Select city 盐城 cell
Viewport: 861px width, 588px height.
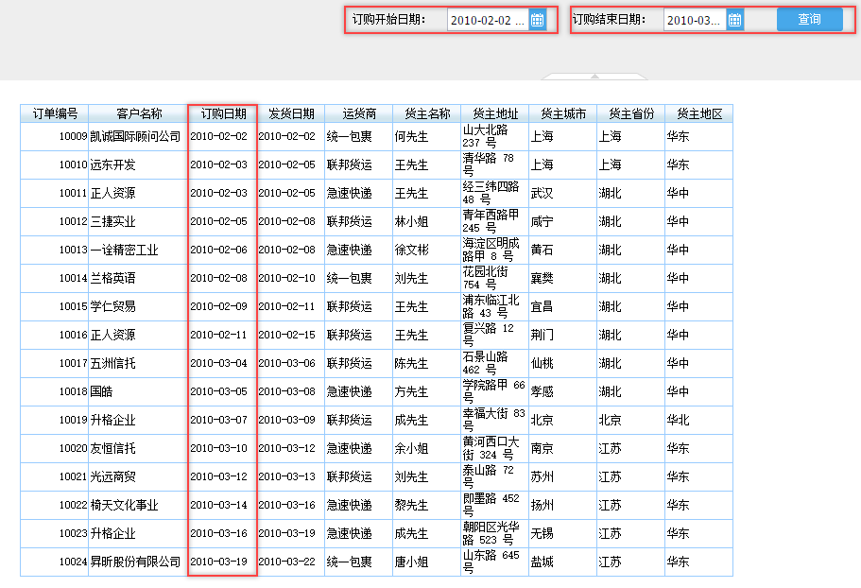tap(563, 562)
